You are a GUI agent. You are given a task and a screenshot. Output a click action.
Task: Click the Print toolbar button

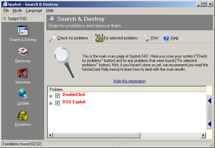[150, 38]
